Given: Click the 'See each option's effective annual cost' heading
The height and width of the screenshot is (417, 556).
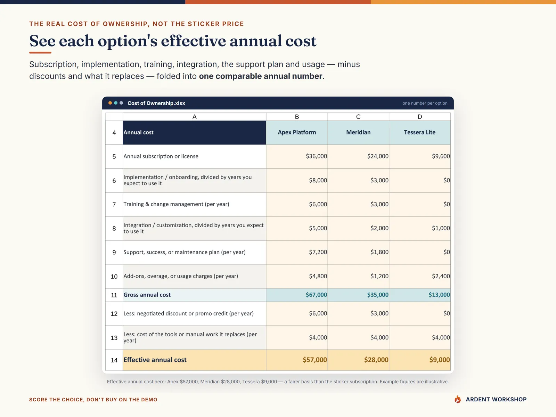Looking at the screenshot, I should tap(173, 41).
